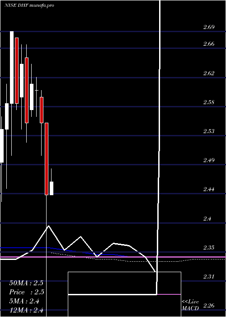Click the last small white candlestick near 2.44
The image size is (226, 317).
(x=52, y=188)
